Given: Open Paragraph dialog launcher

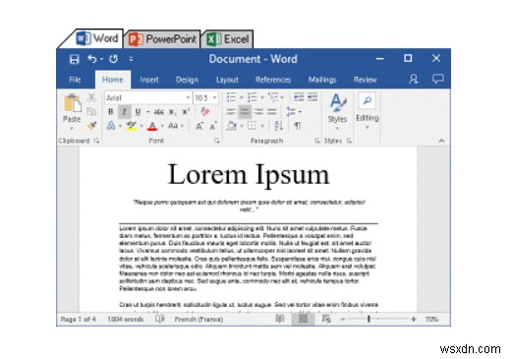Looking at the screenshot, I should pos(317,141).
